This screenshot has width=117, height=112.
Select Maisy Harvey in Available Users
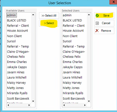16,83
